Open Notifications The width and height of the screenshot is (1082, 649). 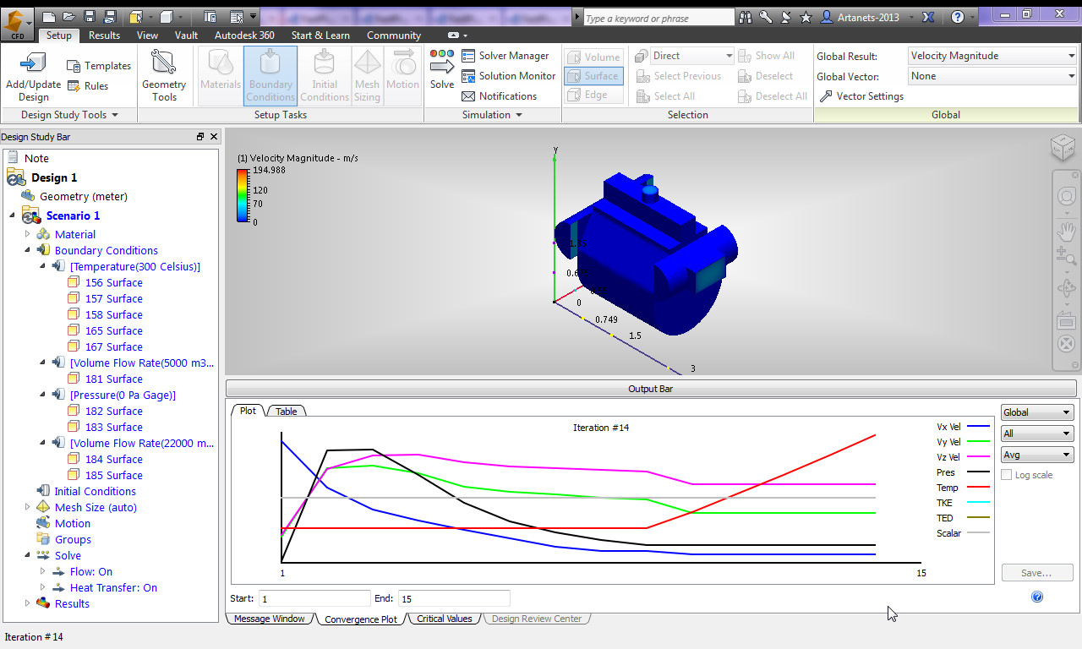[499, 96]
